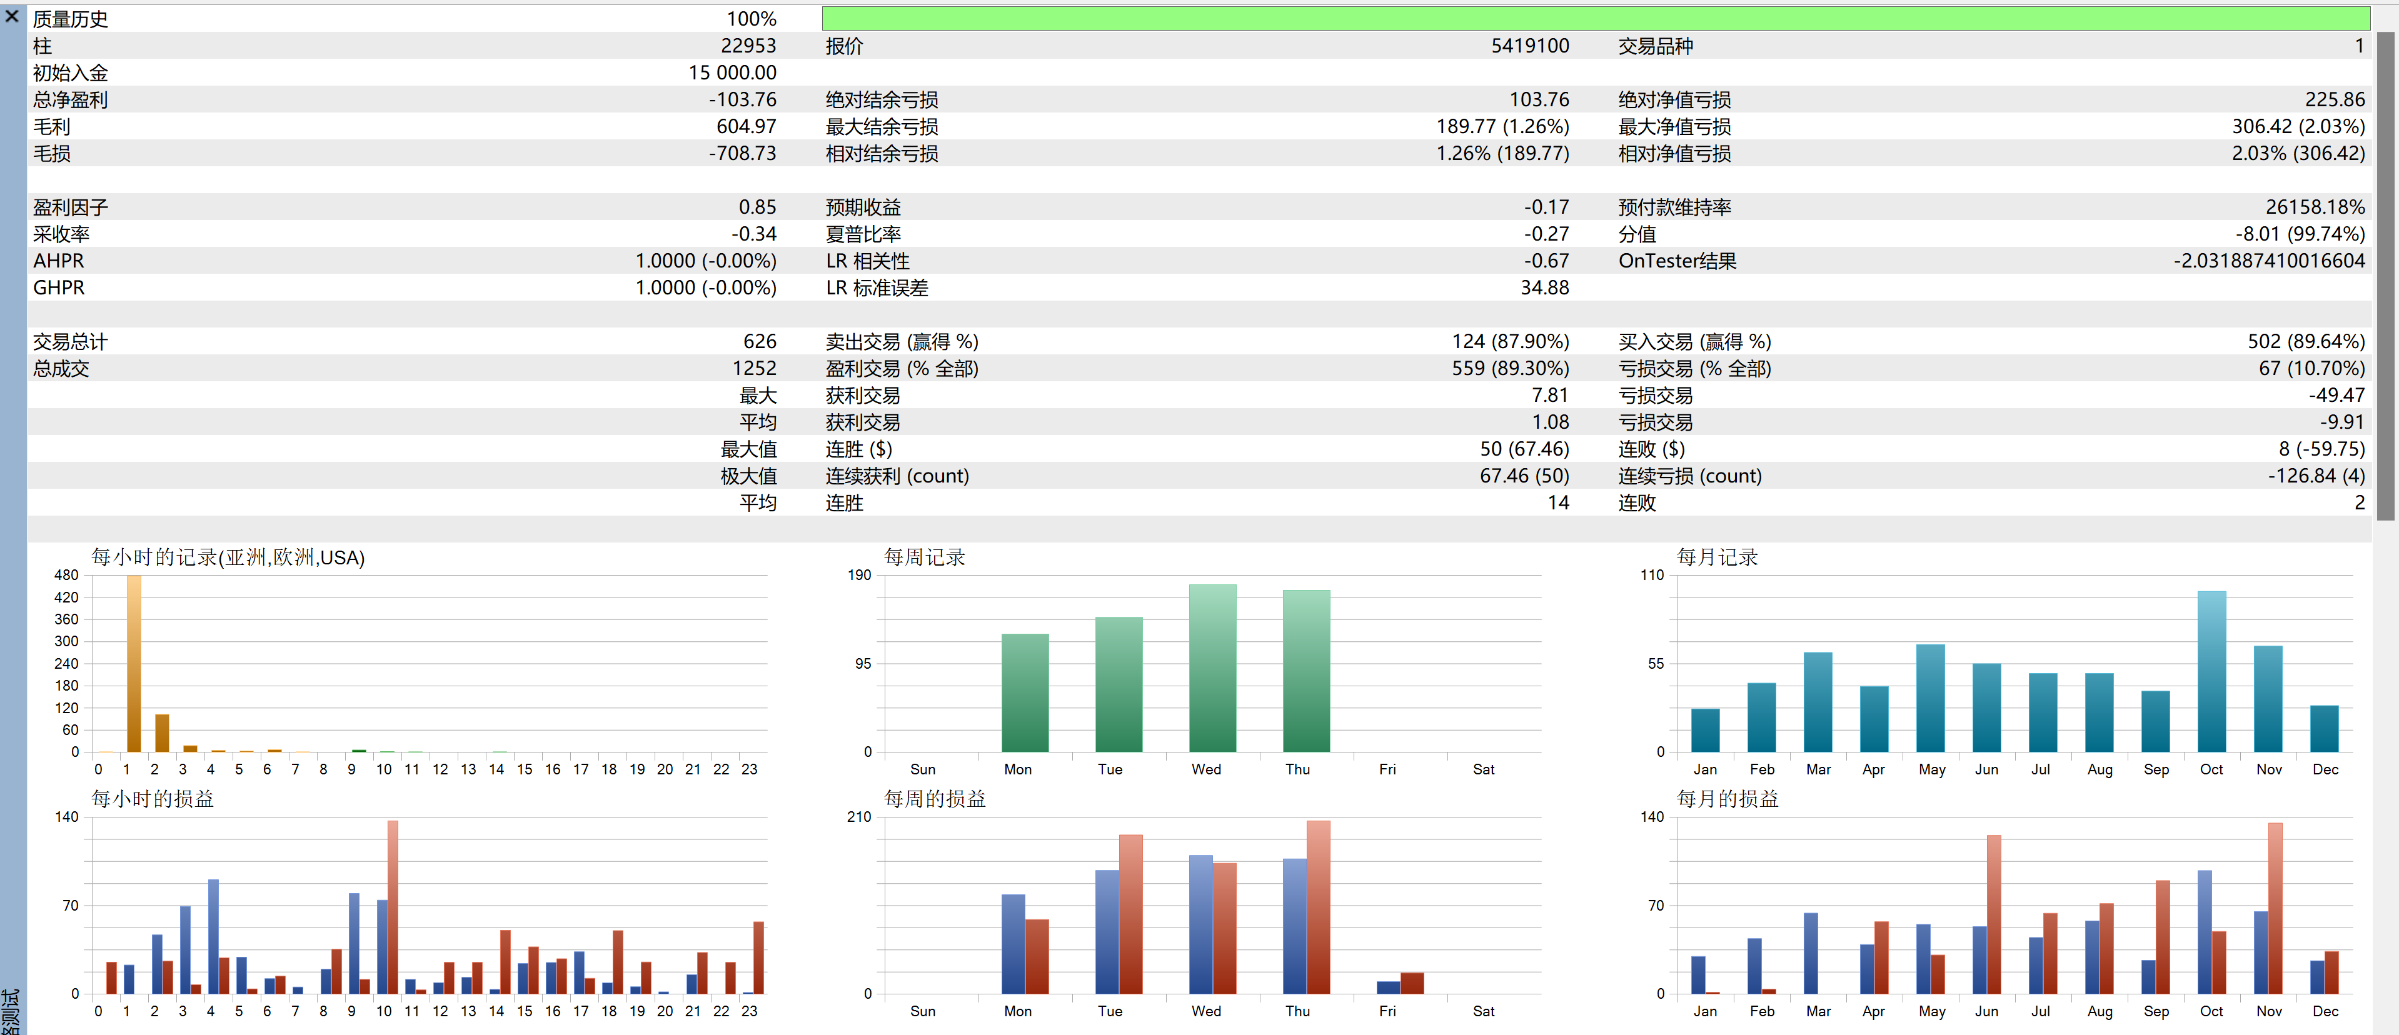
Task: Select recovery factor value -0.34
Action: (753, 234)
